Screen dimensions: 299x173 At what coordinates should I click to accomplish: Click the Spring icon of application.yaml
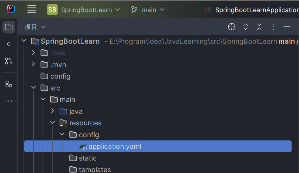83,147
